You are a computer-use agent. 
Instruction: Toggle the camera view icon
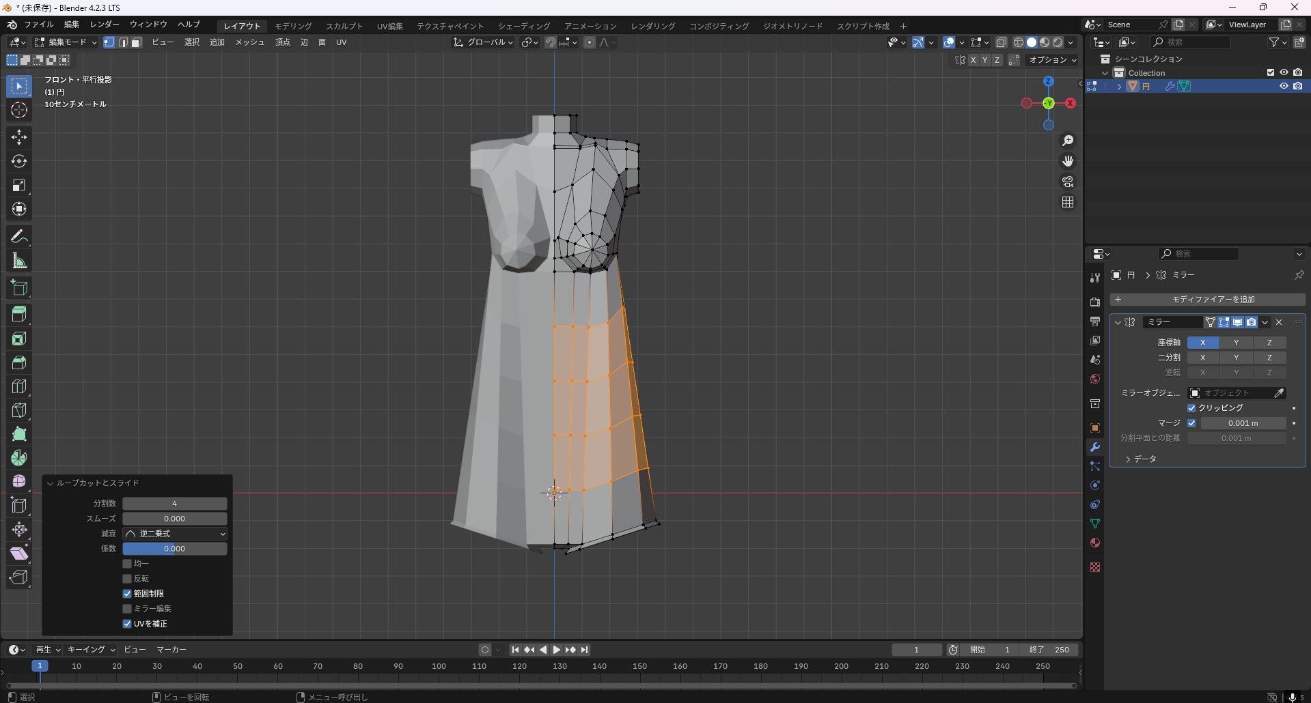[1068, 182]
